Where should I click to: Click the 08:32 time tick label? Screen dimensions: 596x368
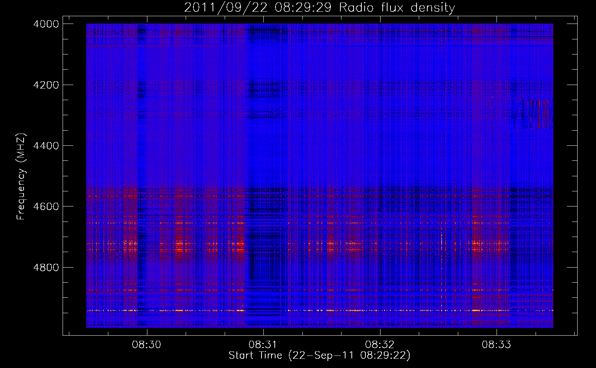coord(379,345)
